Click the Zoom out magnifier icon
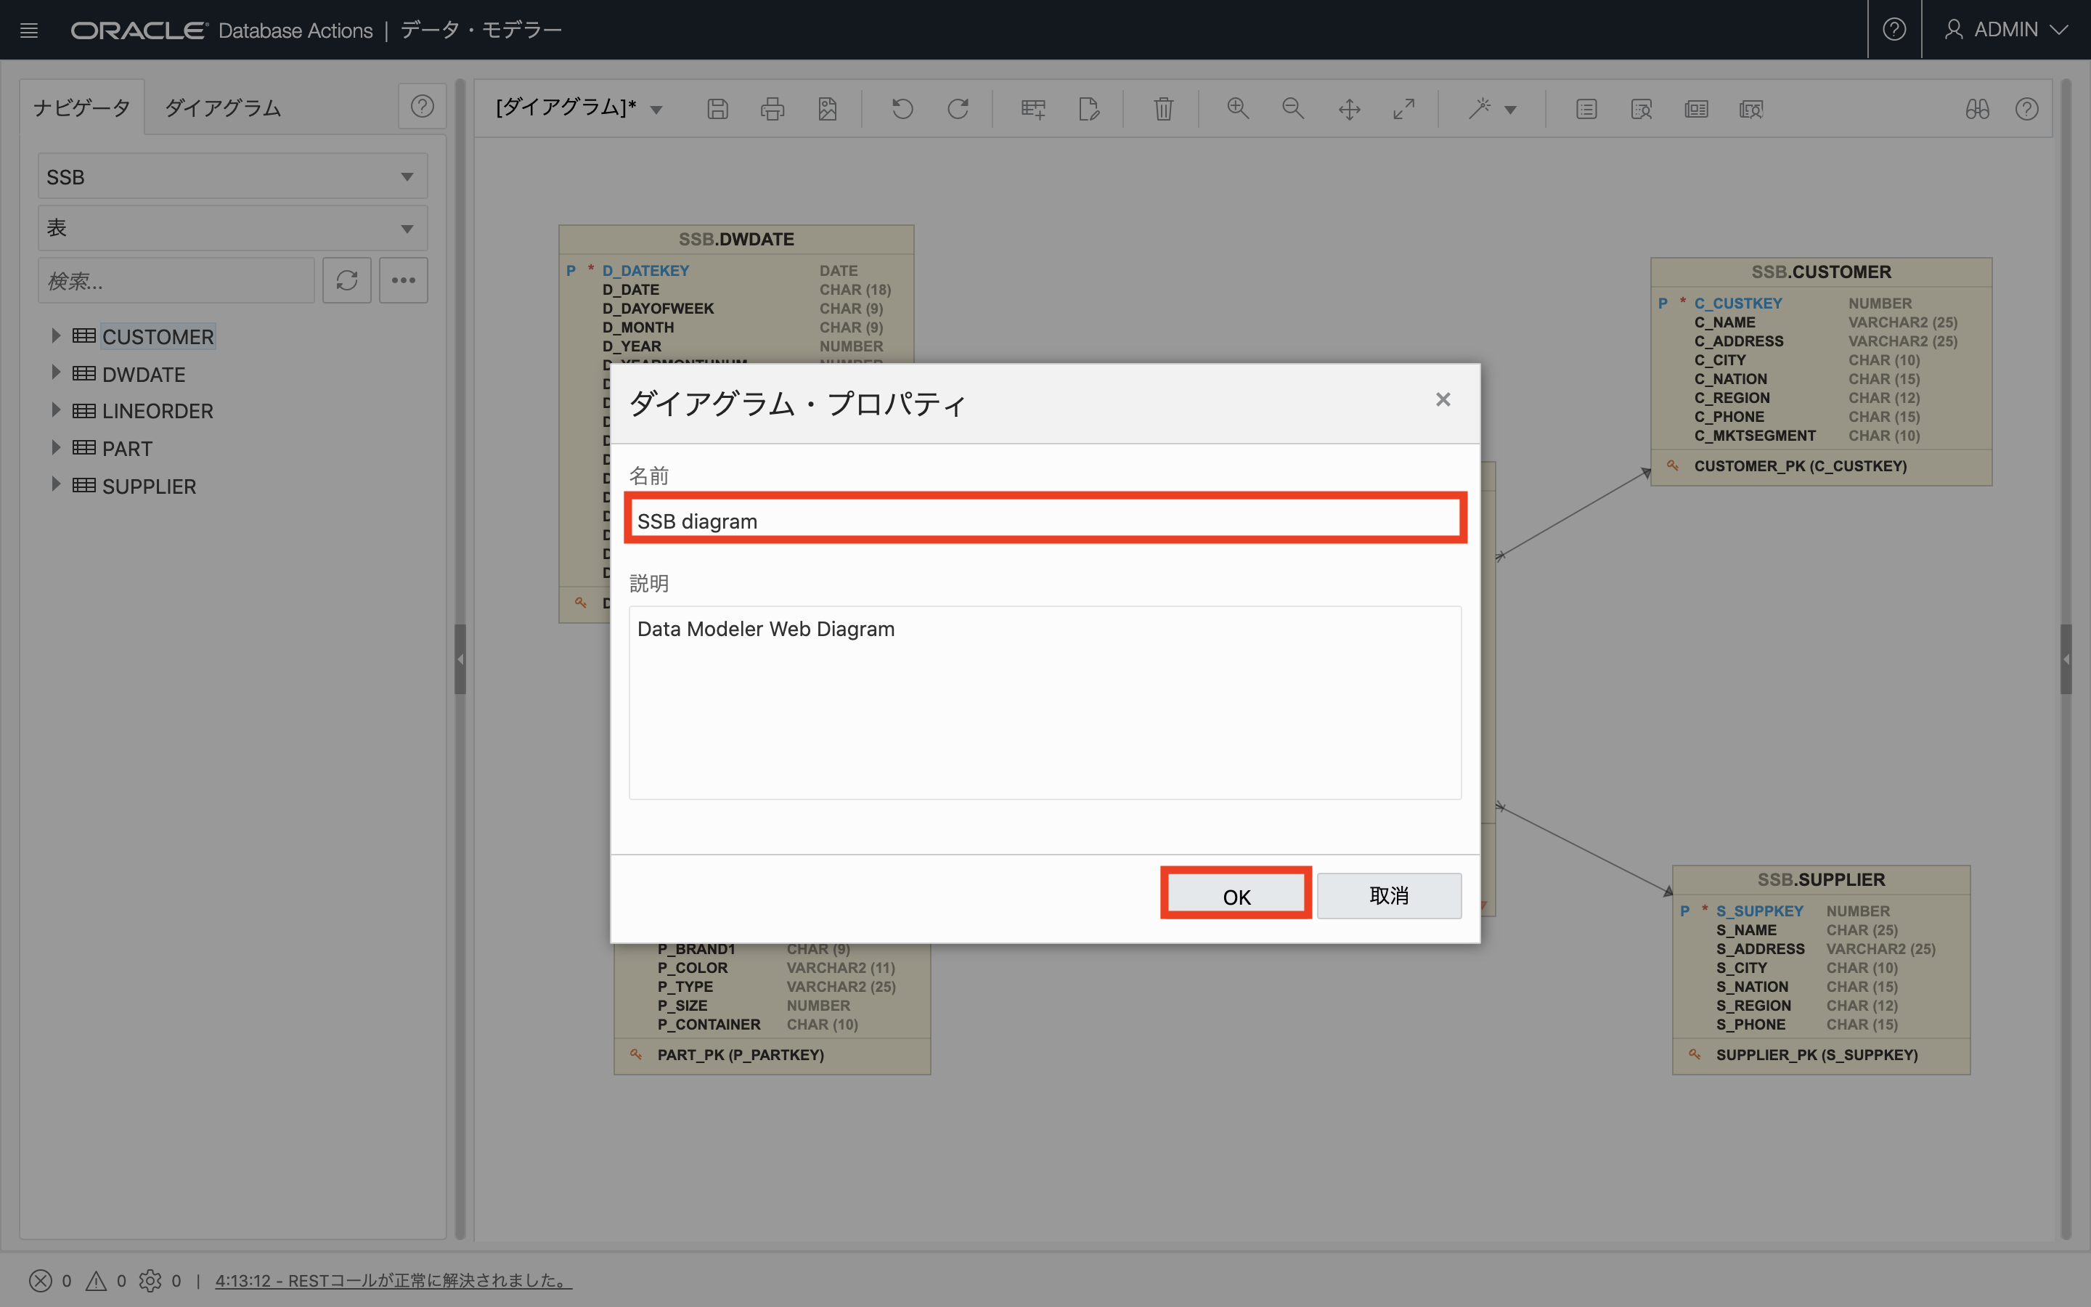 (1292, 109)
